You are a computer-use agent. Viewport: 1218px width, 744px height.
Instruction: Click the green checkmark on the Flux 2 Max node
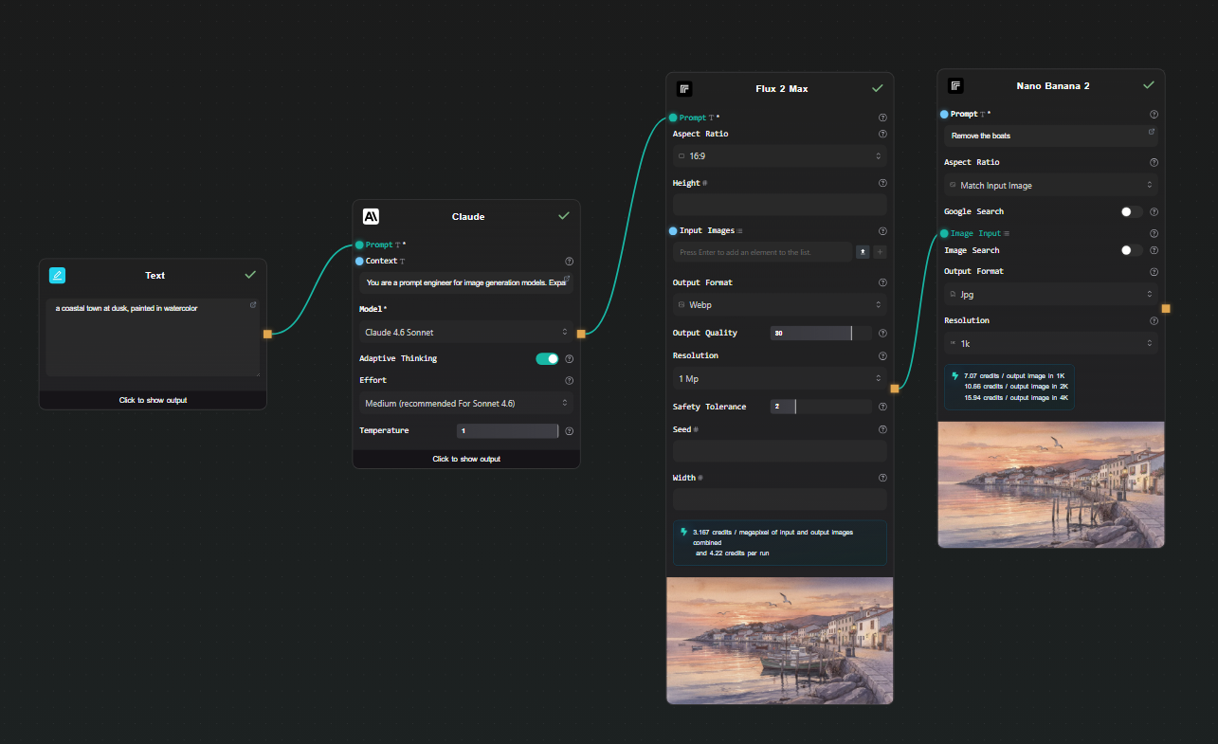point(878,88)
